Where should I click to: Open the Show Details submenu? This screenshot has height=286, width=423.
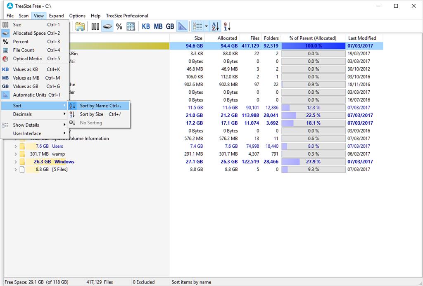pos(35,125)
